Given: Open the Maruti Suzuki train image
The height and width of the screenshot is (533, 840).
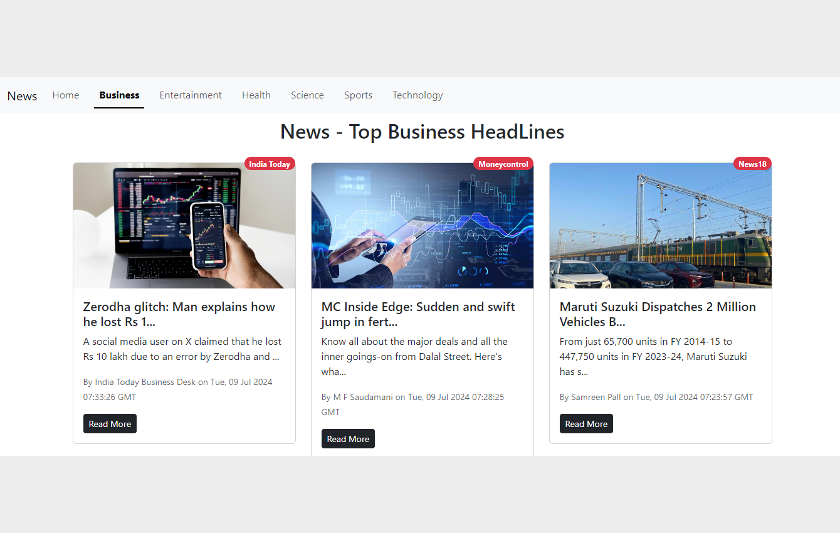Looking at the screenshot, I should (661, 226).
